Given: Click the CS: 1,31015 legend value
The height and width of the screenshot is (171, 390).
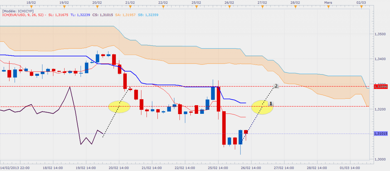Looking at the screenshot, I should coord(103,15).
